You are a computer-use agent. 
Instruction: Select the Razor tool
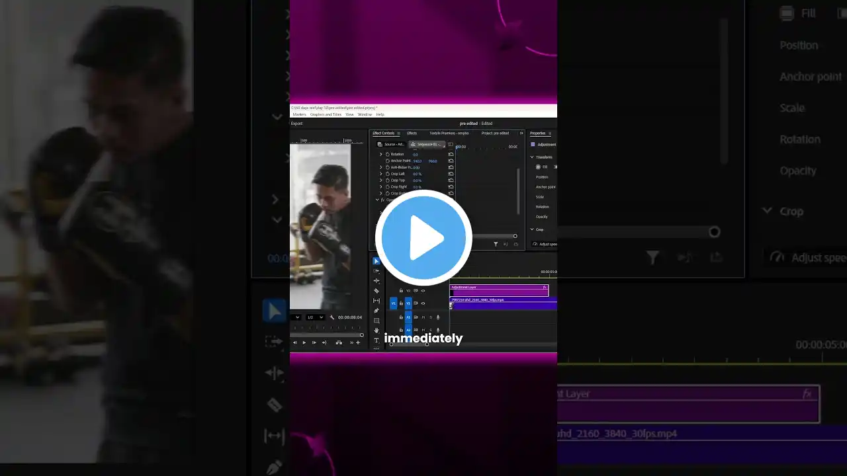point(377,291)
